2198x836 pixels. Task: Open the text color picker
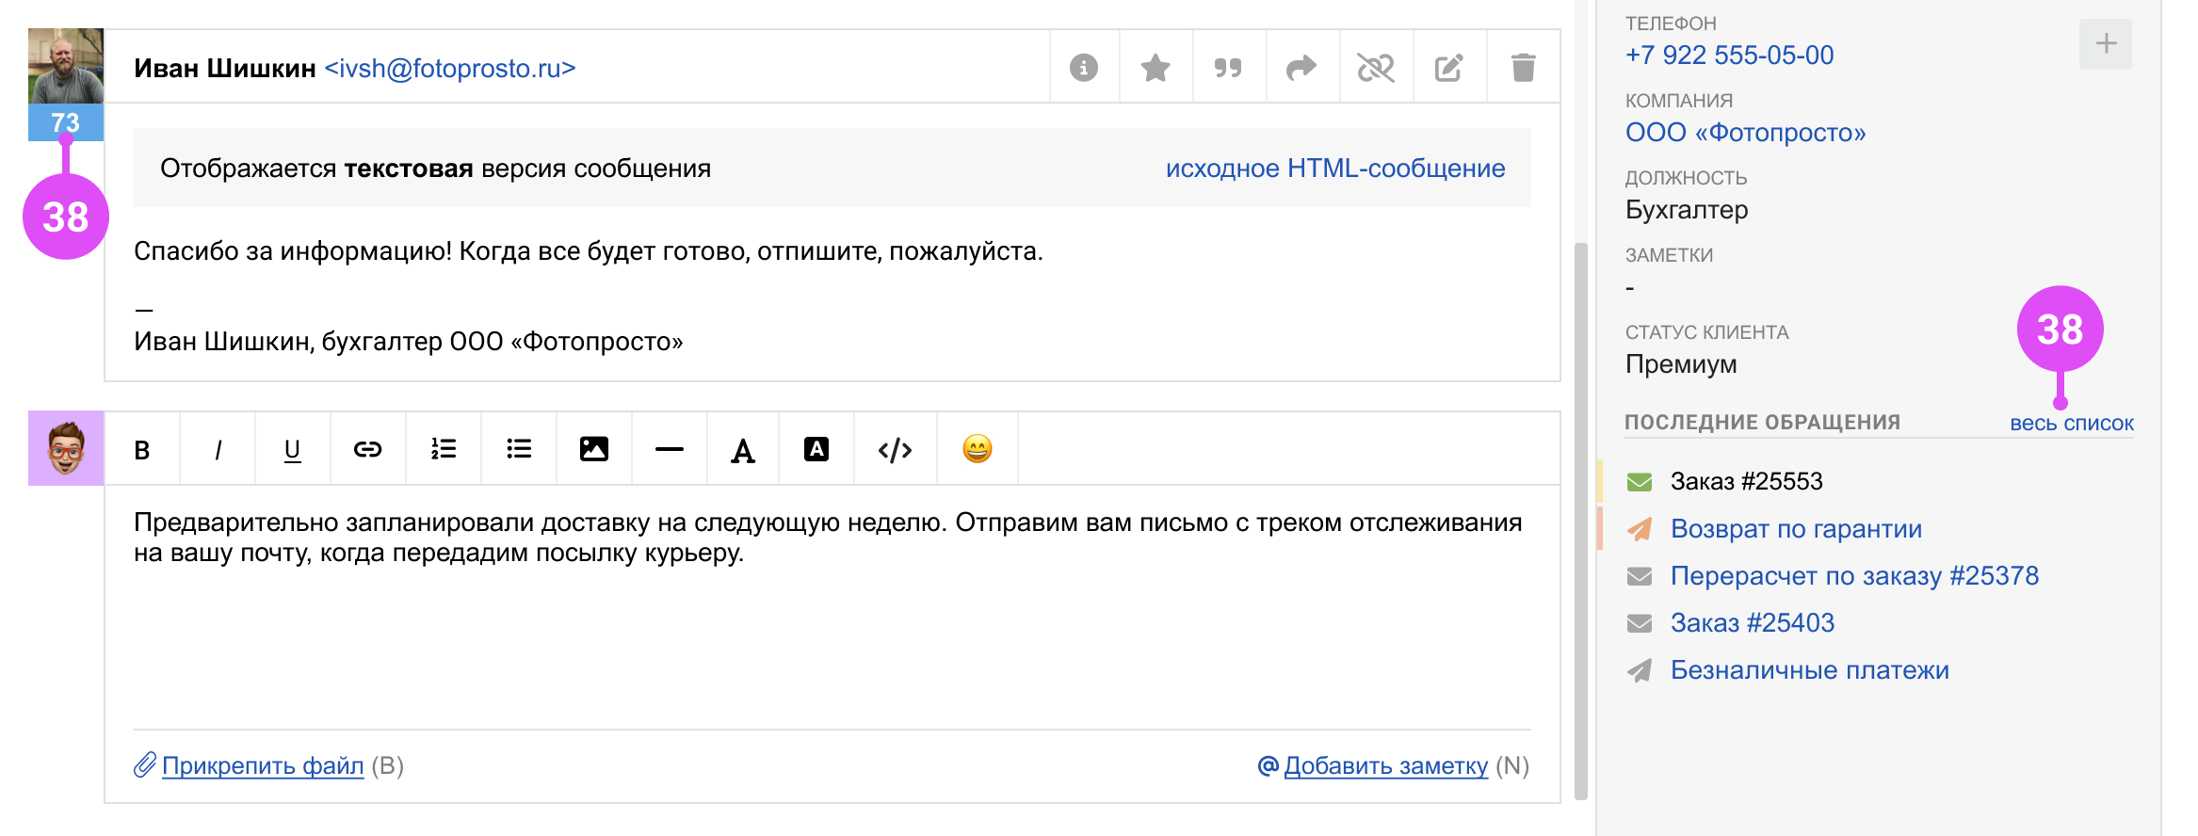coord(743,450)
